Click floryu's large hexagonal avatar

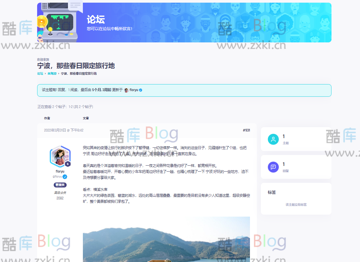coord(60,156)
